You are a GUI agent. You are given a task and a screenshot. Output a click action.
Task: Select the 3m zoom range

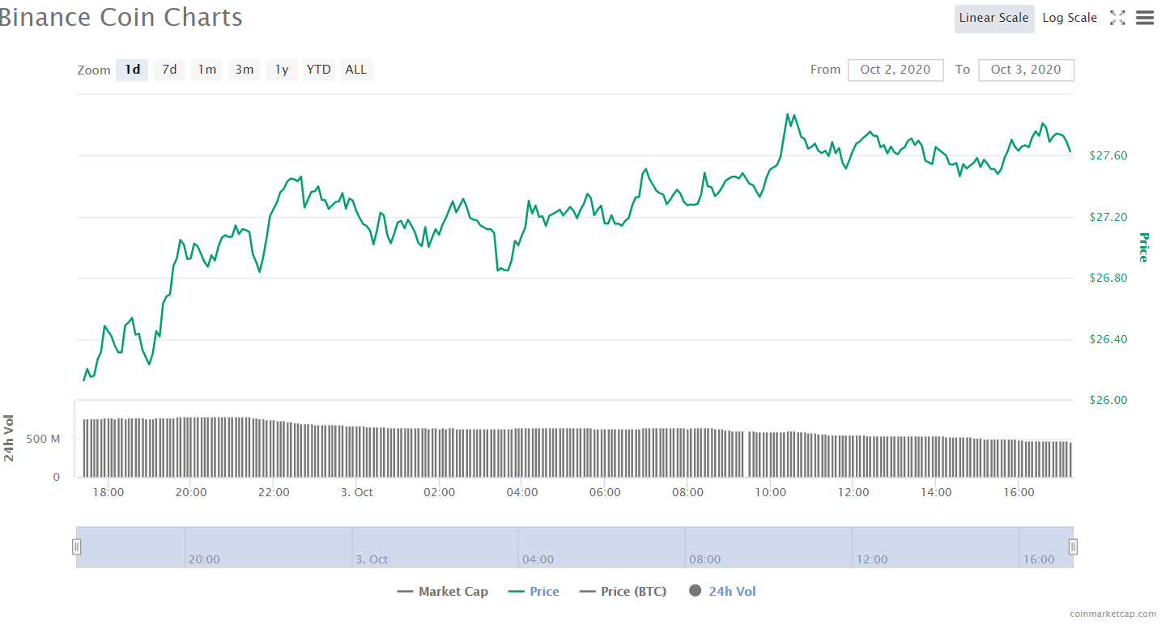coord(245,70)
